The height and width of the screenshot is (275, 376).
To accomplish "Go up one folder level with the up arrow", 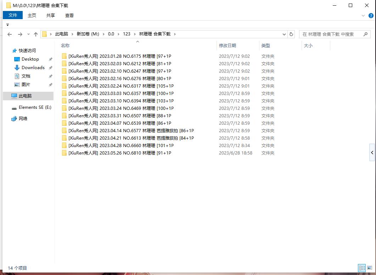I will 36,34.
